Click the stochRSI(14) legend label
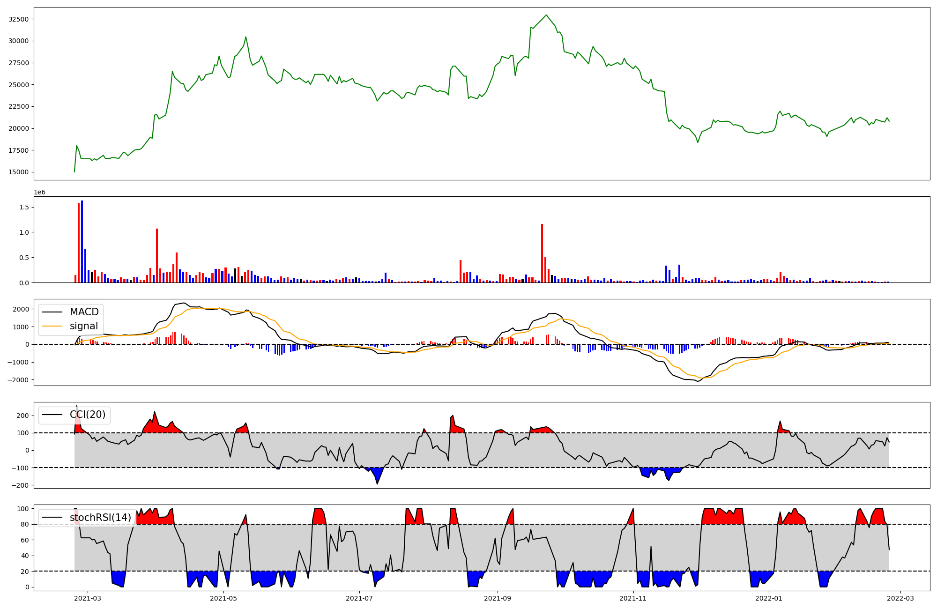Screen dimensions: 937x609 [100, 518]
